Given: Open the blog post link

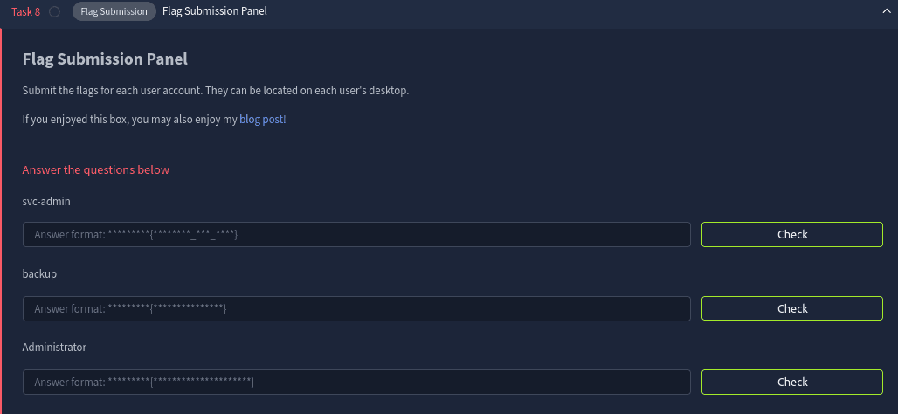Looking at the screenshot, I should pyautogui.click(x=262, y=120).
